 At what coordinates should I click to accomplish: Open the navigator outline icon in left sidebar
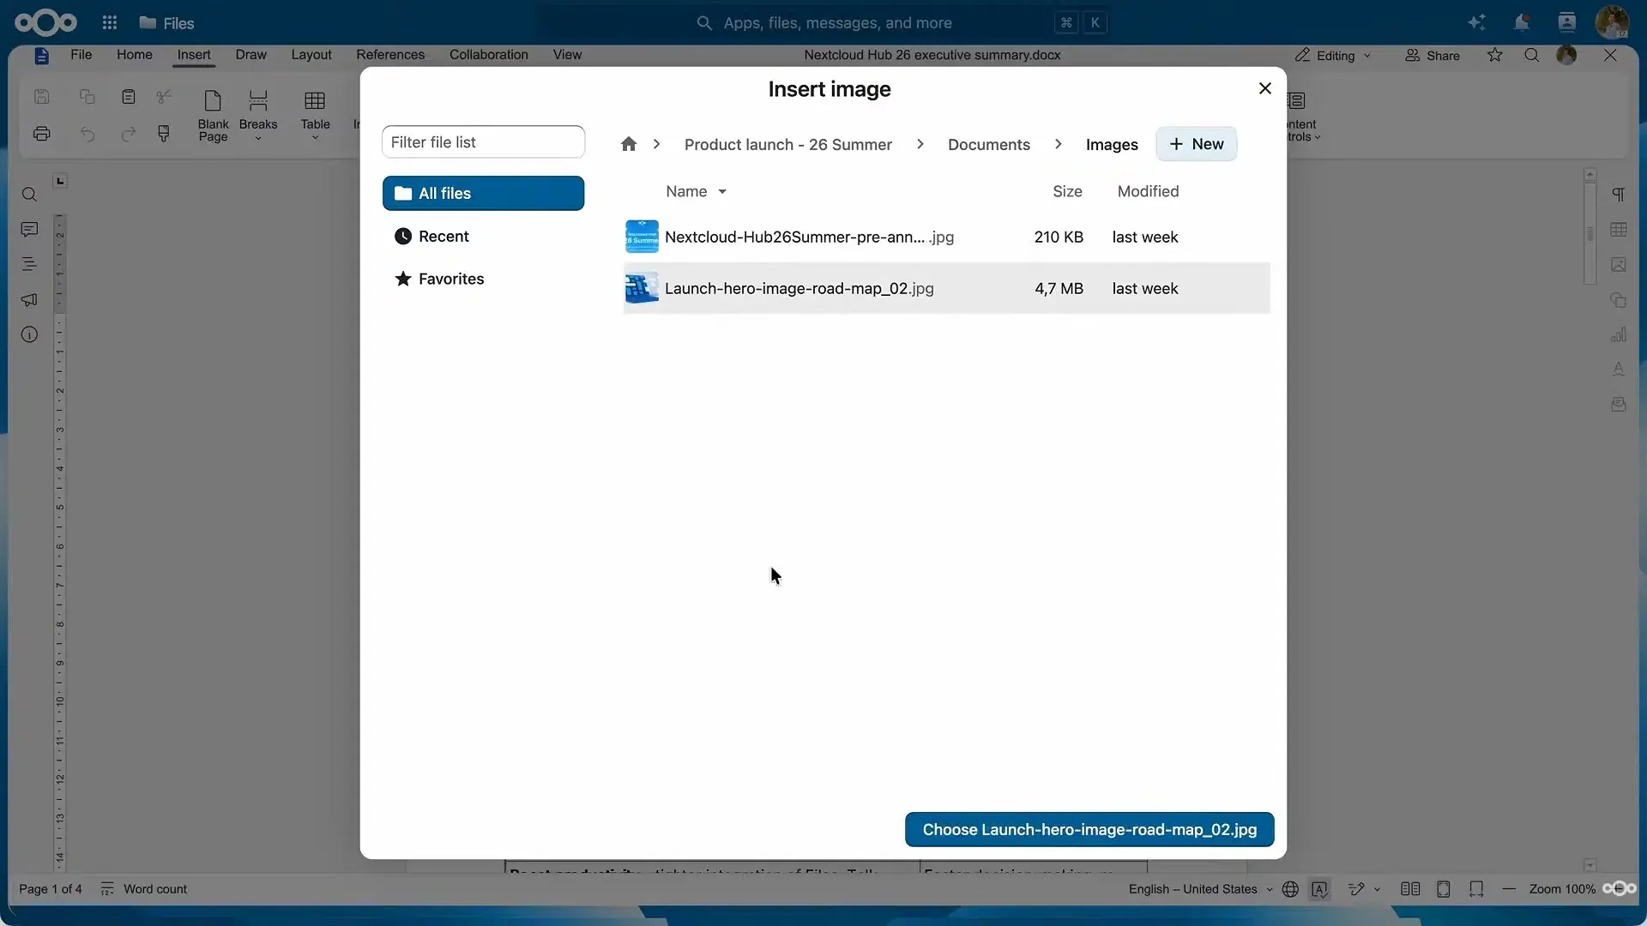(x=29, y=264)
